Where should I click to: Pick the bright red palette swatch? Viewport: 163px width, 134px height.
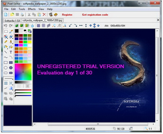click(21, 42)
